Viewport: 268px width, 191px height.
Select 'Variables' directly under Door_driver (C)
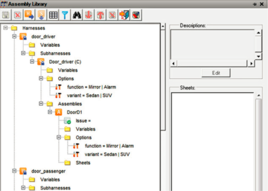[x=68, y=70]
